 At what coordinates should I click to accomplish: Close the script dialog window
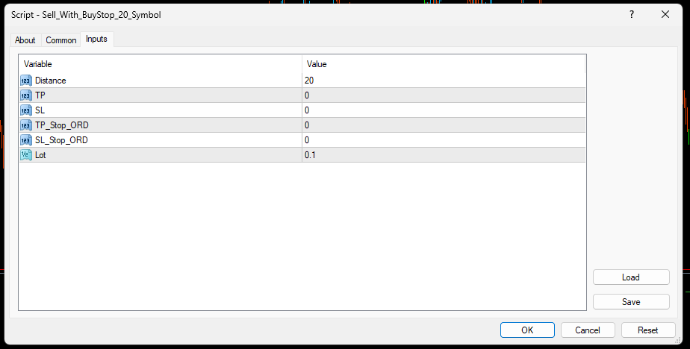[x=665, y=14]
